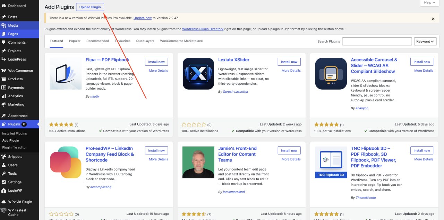
Task: Install the Lexiata XSlider plugin
Action: 289,62
